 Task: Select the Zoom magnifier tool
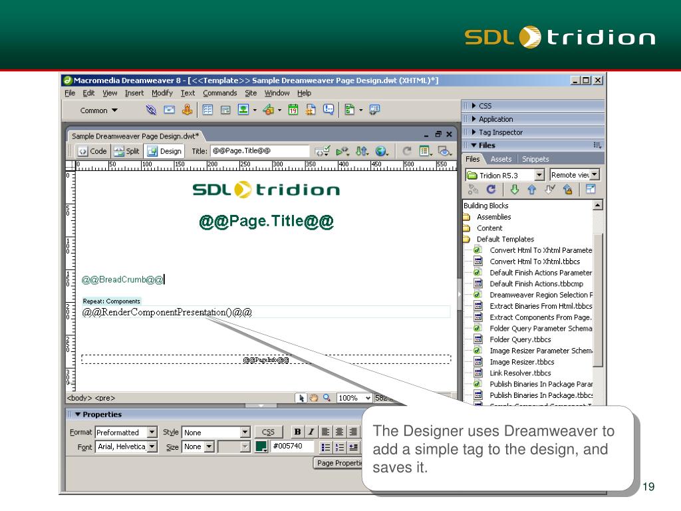click(x=327, y=398)
